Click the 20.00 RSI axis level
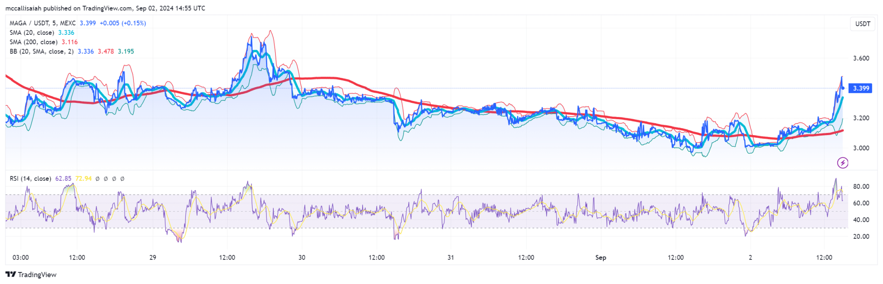This screenshot has width=883, height=284. coord(861,236)
